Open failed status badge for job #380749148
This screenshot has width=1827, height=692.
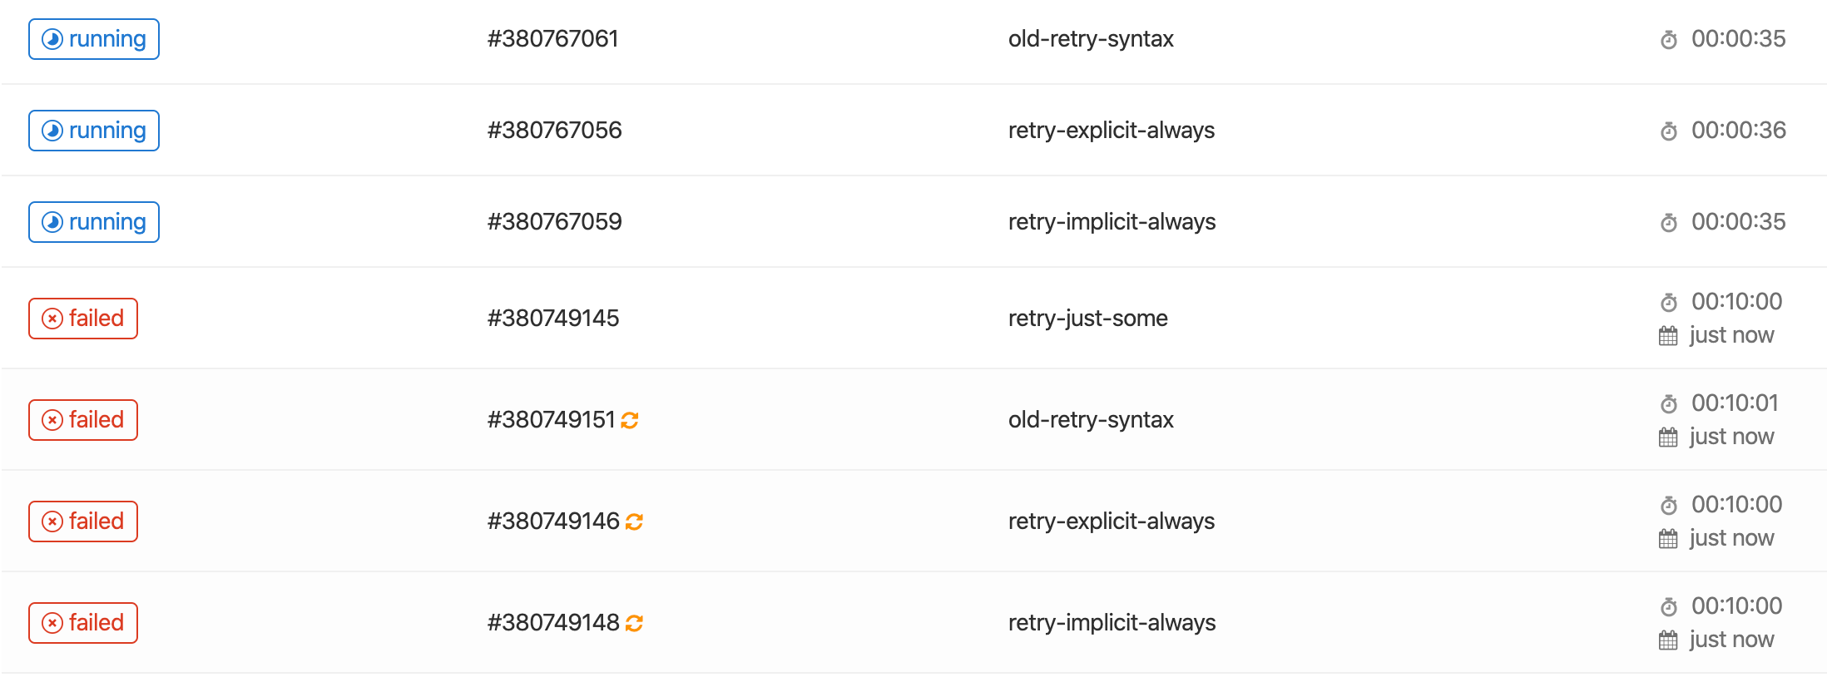point(83,623)
